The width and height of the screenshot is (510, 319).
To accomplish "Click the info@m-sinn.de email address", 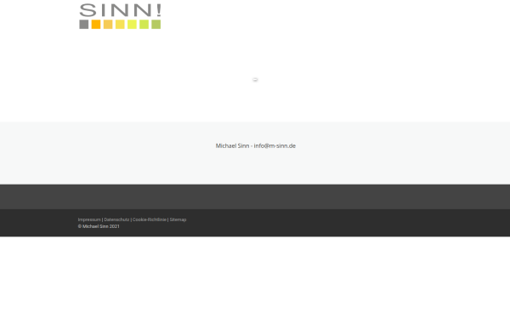I will coord(275,145).
